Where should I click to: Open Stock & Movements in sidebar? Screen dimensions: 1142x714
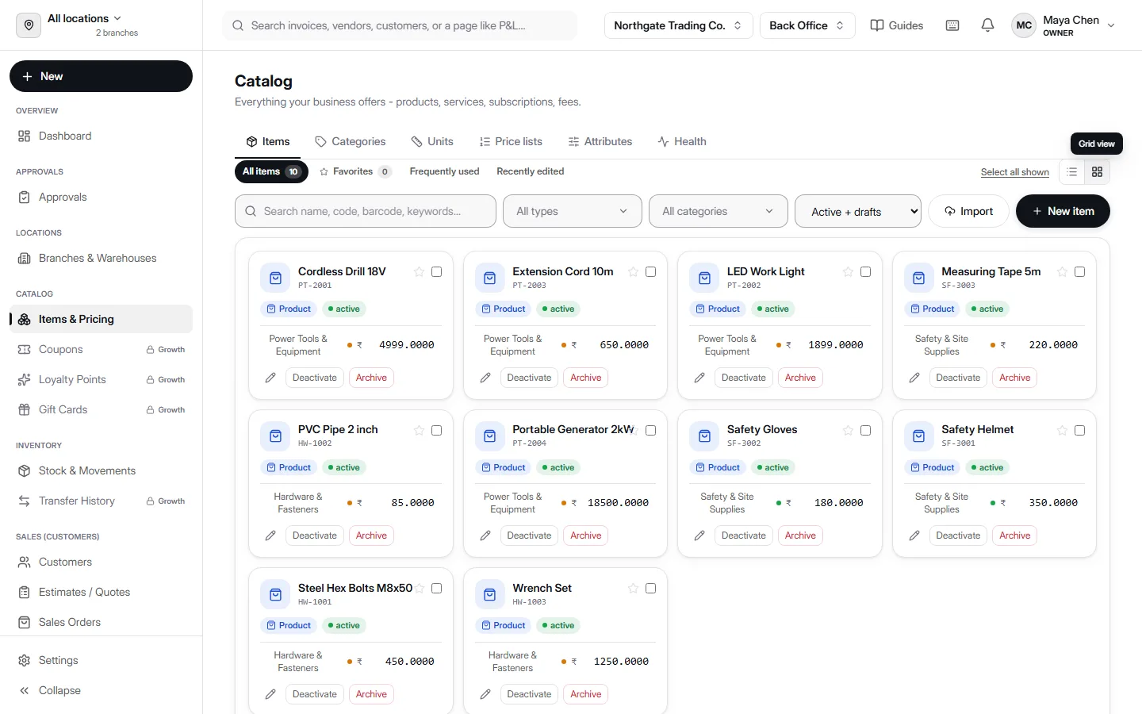102,471
